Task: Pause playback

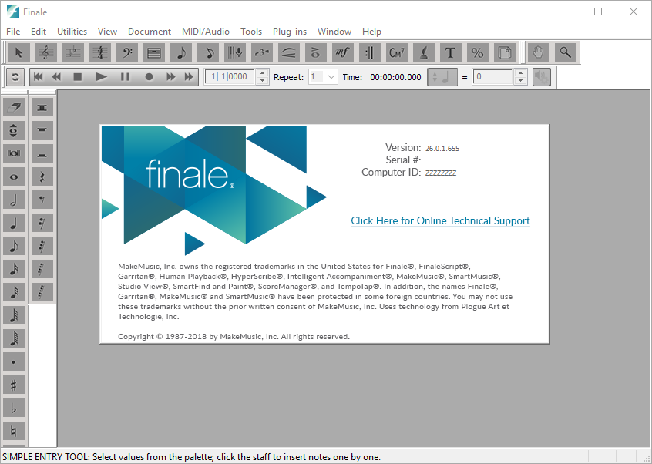Action: [125, 77]
